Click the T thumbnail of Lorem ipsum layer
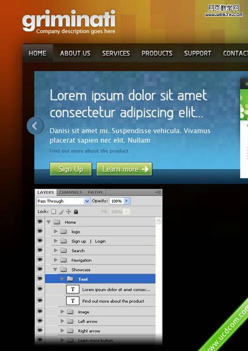 72,289
